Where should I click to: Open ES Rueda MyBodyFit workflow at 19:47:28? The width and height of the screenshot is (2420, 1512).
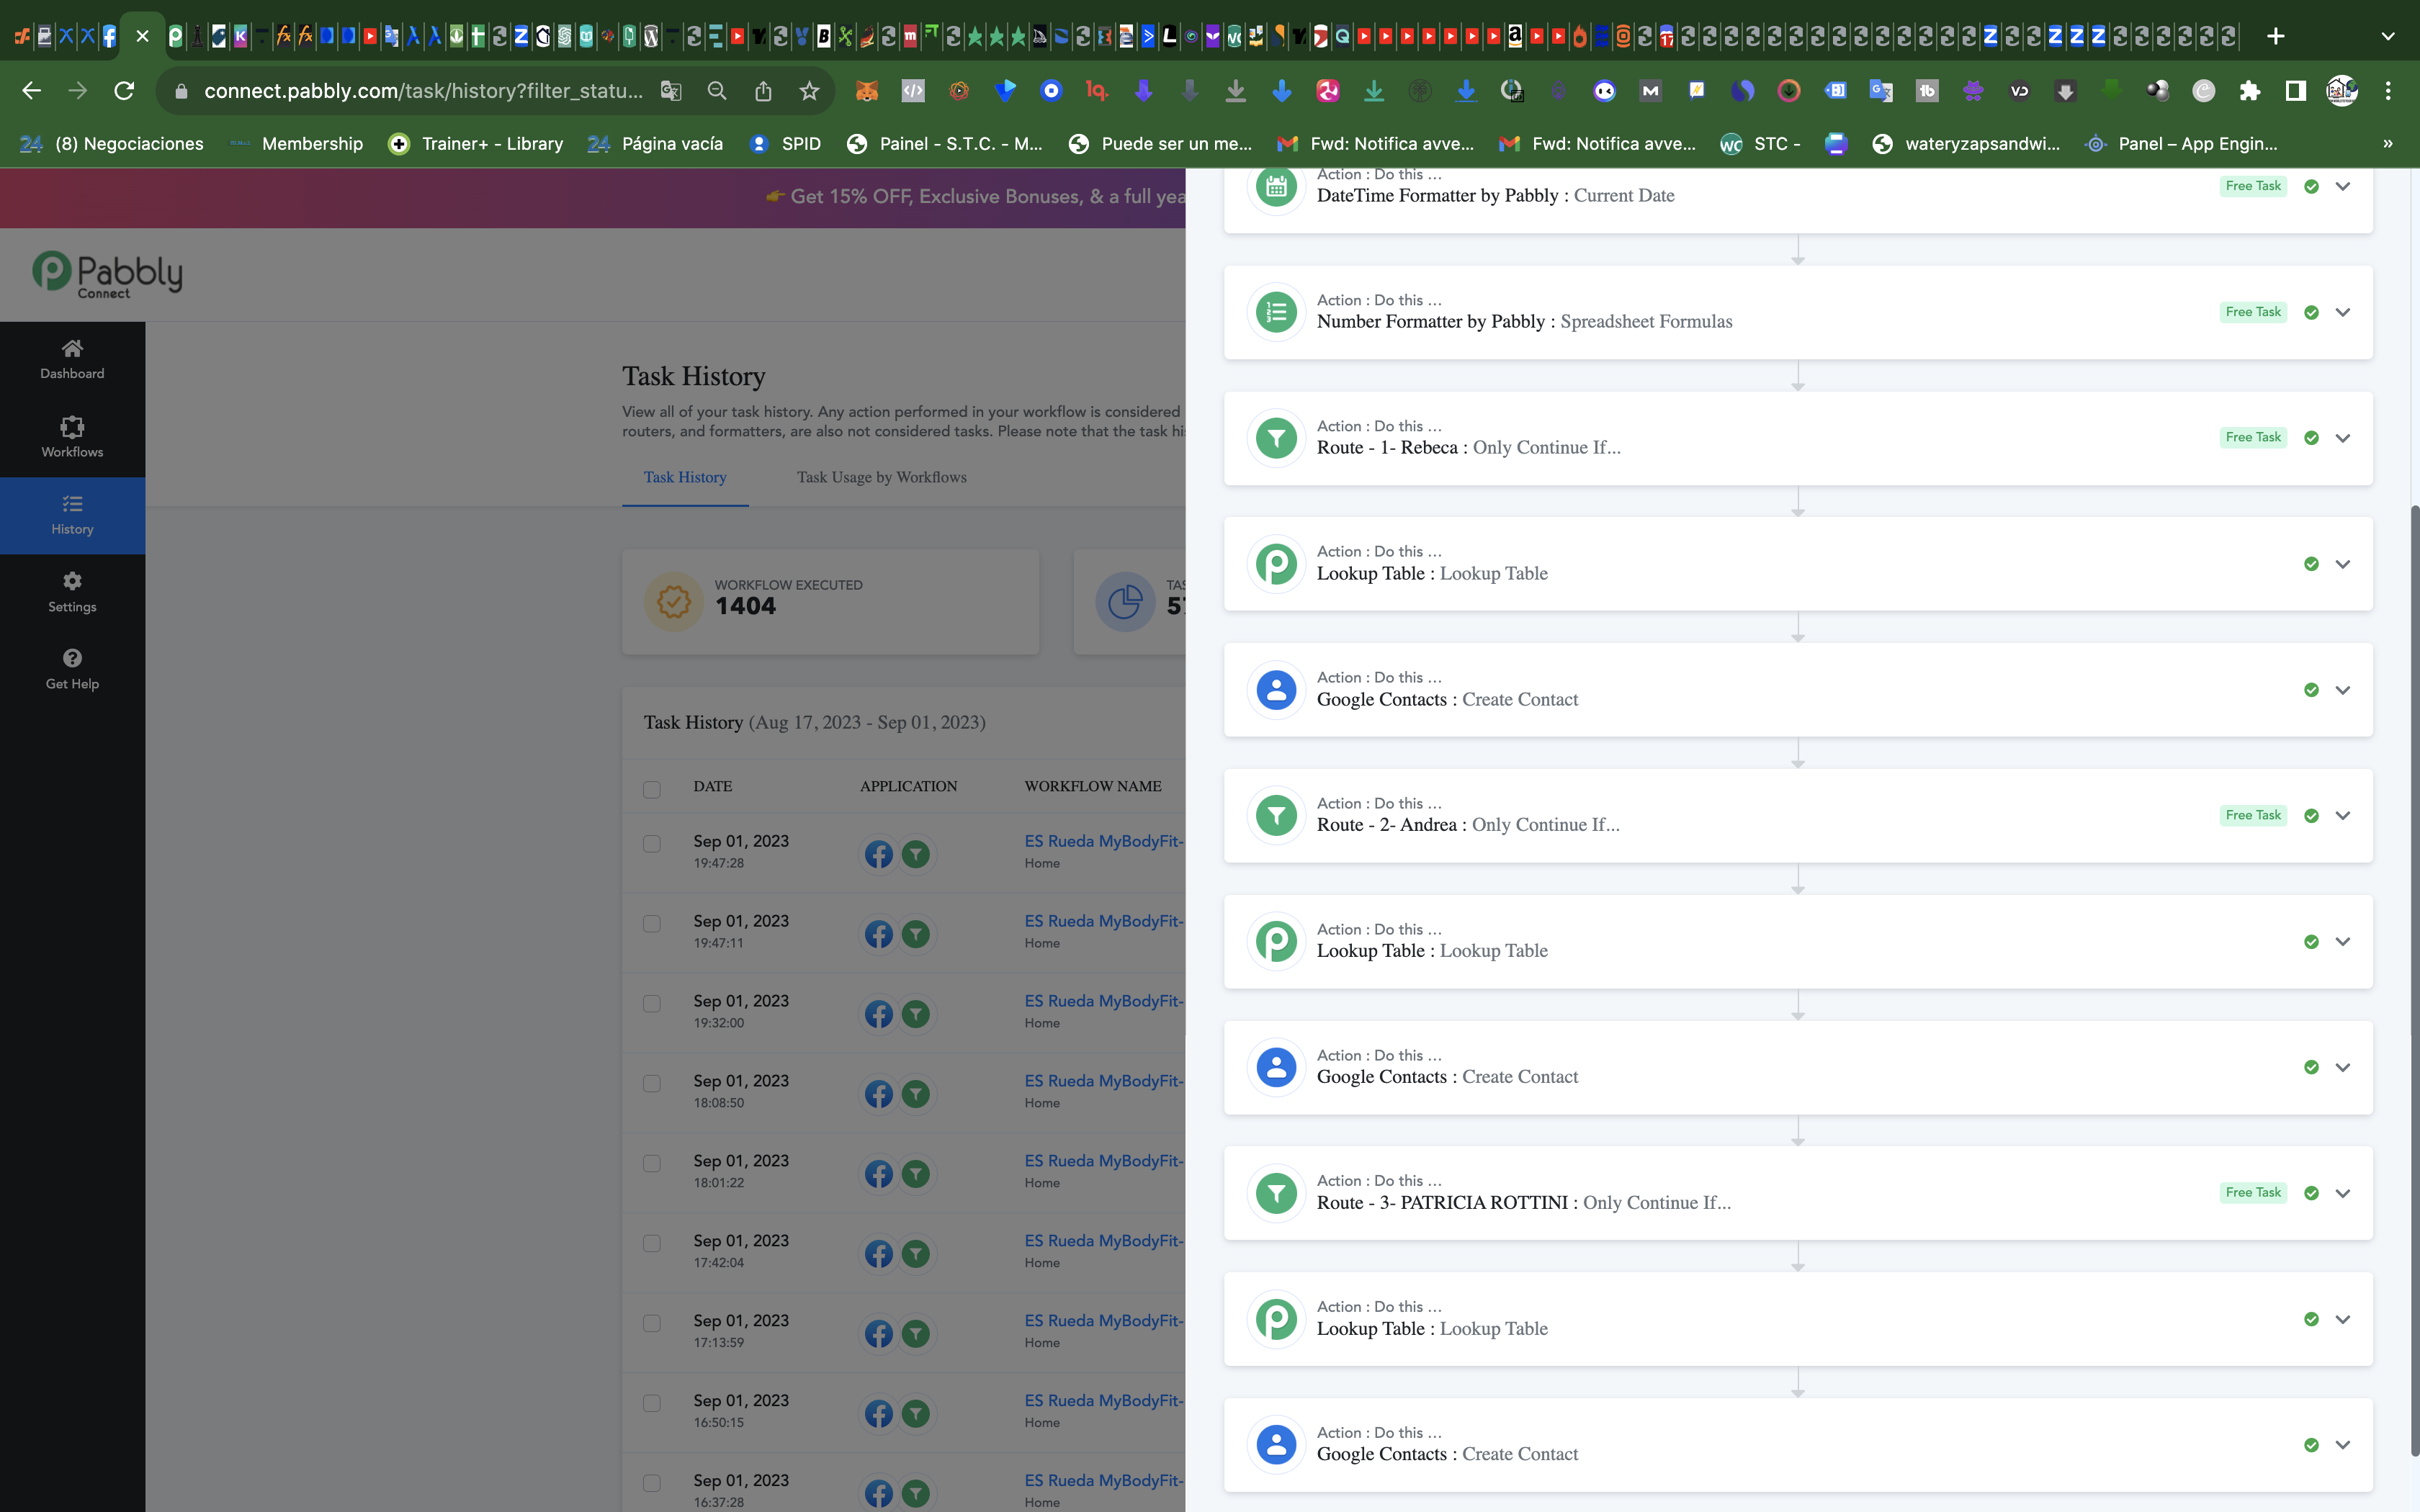click(1104, 841)
